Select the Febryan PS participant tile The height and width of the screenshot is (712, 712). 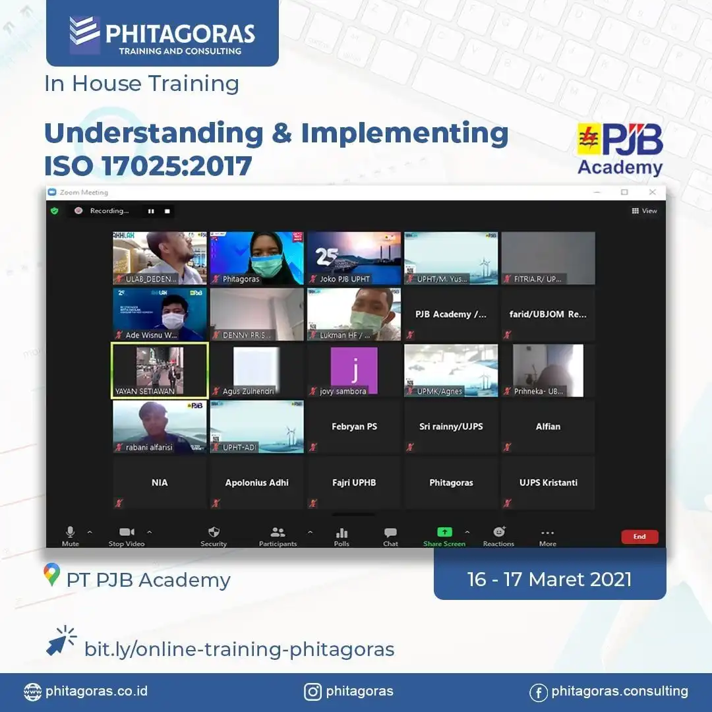(x=354, y=427)
